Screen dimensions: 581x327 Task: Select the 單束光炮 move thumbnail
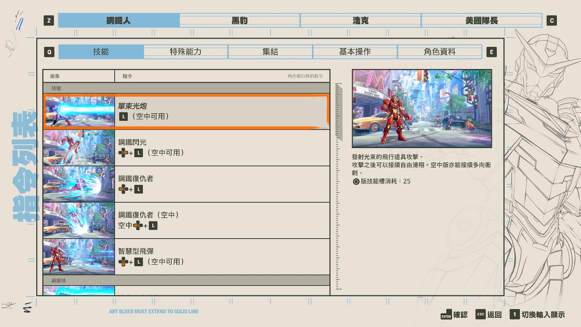(x=79, y=111)
